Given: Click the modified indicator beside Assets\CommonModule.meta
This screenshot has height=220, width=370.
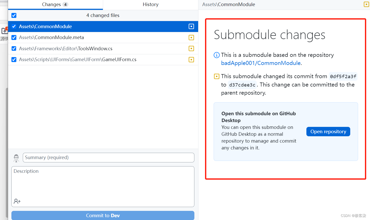Looking at the screenshot, I should point(191,37).
